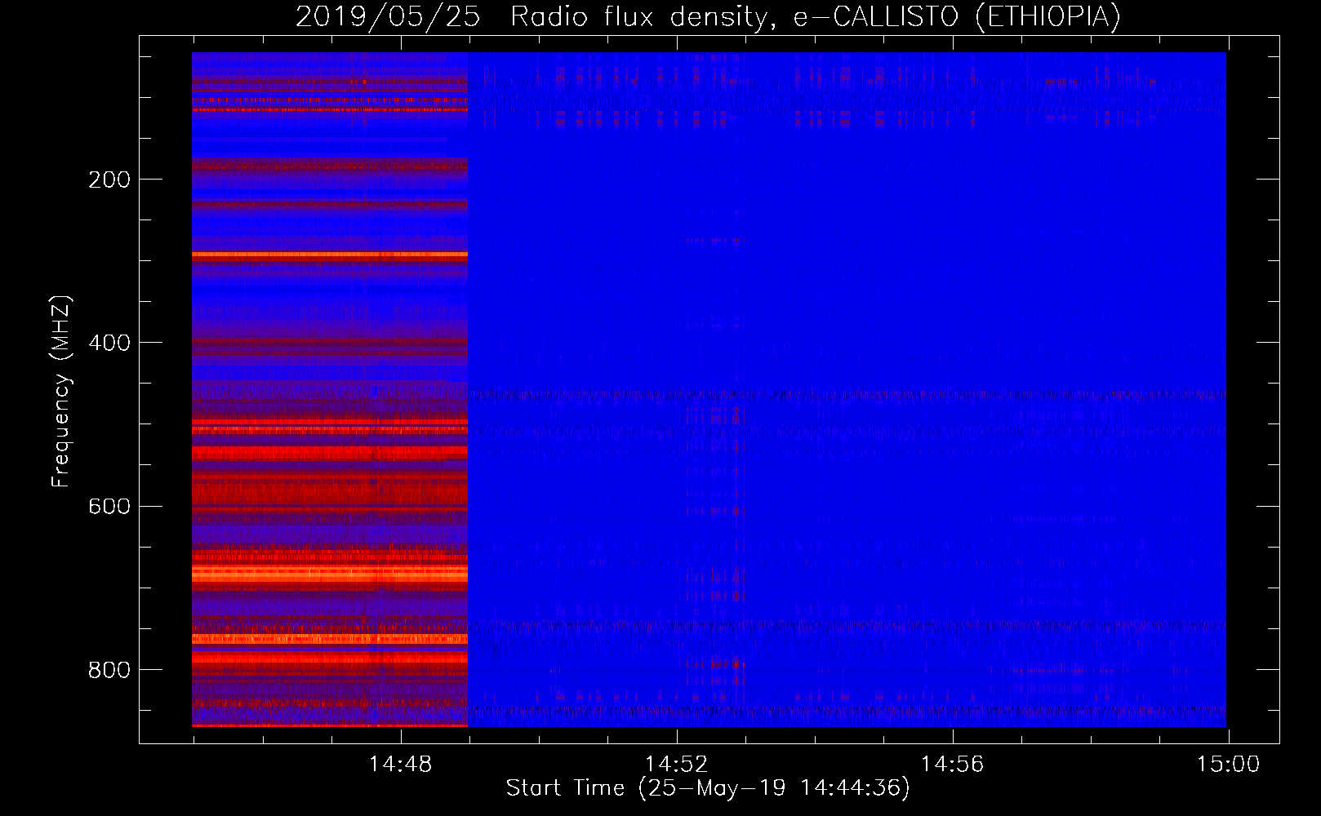Screen dimensions: 1321x816
Task: Click the 'Frequency (MHZ)' axis label
Action: [61, 392]
